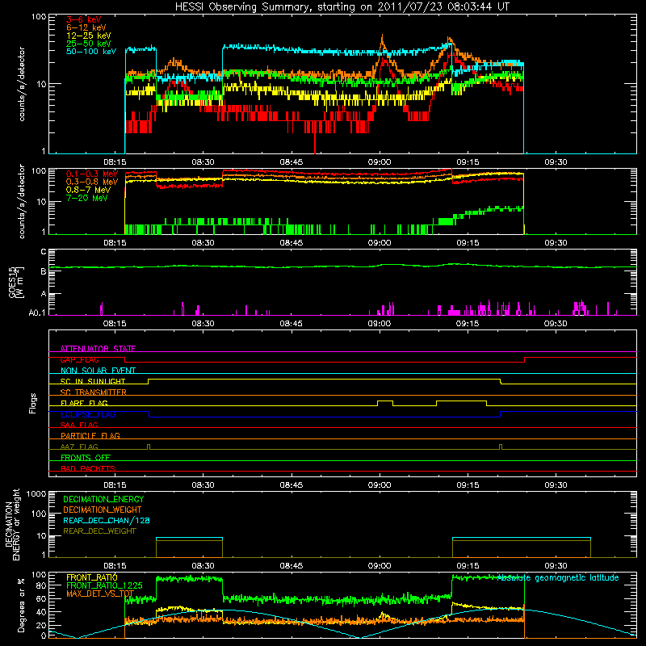The width and height of the screenshot is (646, 646).
Task: Select the 6-12 keV legend label
Action: click(x=86, y=27)
